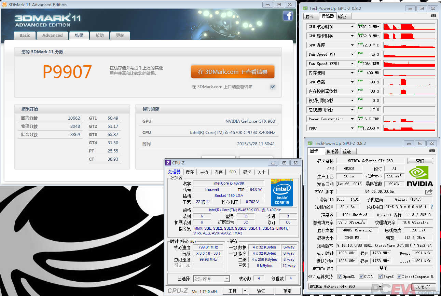Open the 显卡 tab in CPU-Z

click(x=247, y=172)
